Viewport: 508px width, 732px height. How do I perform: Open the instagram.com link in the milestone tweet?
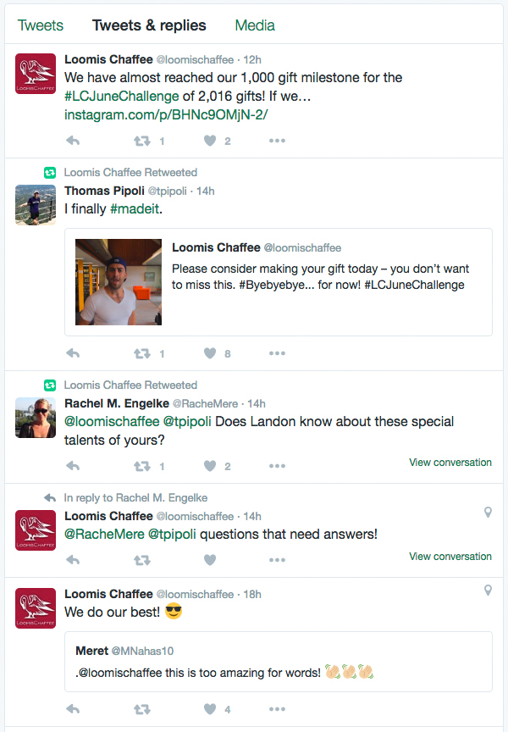point(166,113)
